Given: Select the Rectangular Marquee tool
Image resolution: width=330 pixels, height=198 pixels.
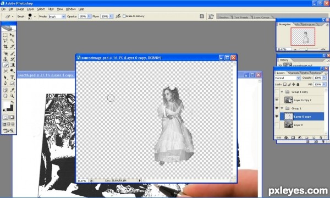Looking at the screenshot, I should coord(5,35).
